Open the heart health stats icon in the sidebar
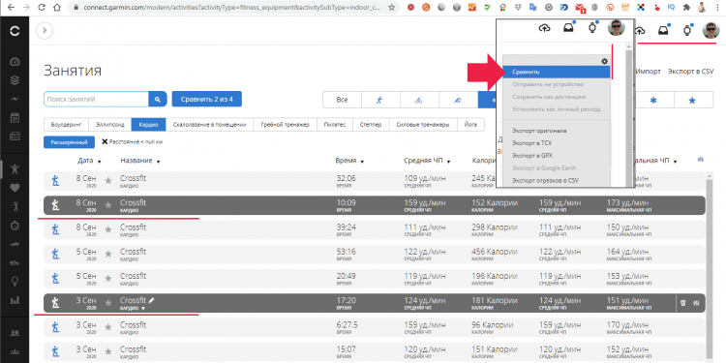 point(15,188)
